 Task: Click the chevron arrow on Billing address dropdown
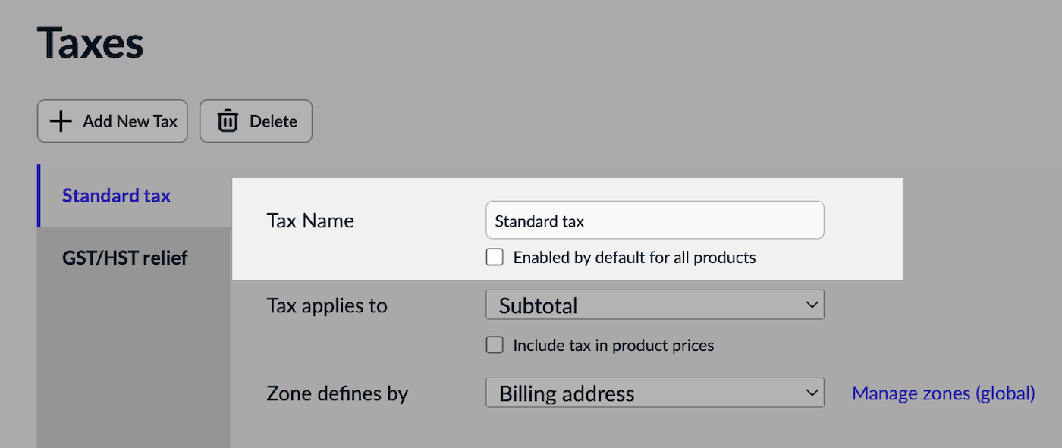point(811,393)
